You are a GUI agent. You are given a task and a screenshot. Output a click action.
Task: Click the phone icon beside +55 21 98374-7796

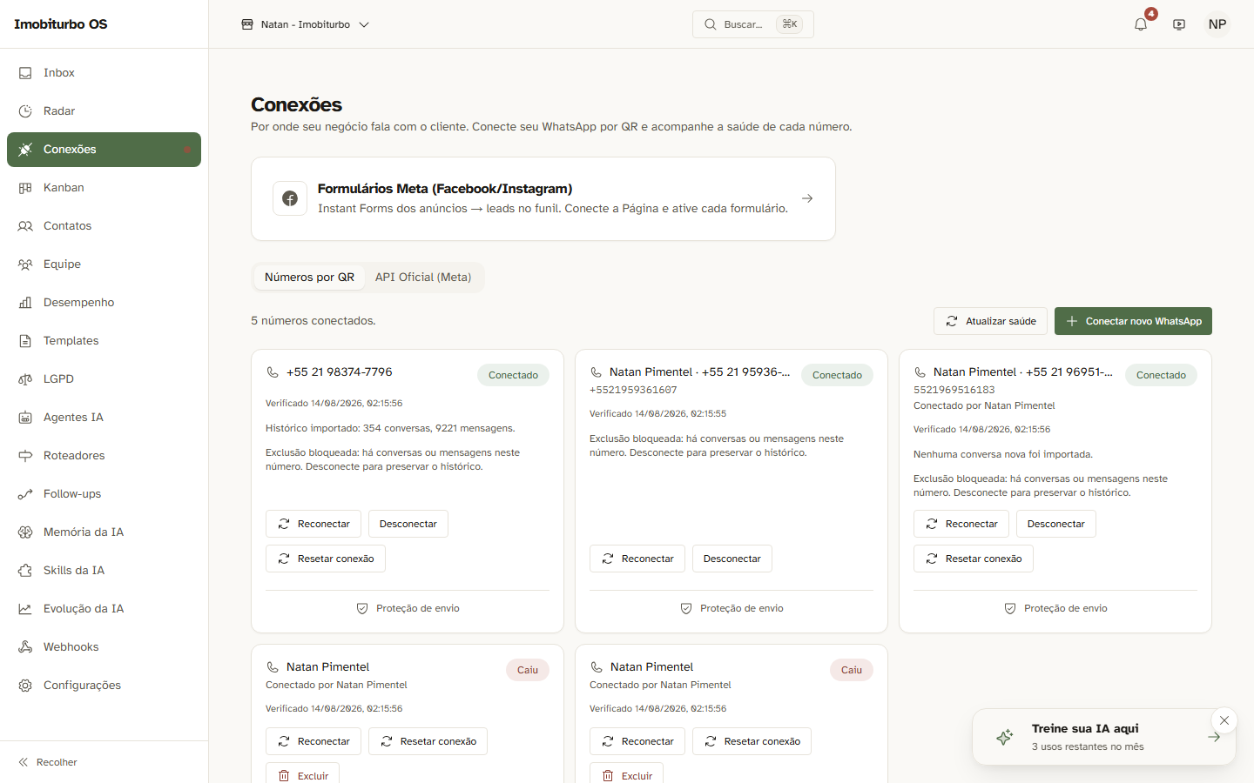(x=273, y=372)
